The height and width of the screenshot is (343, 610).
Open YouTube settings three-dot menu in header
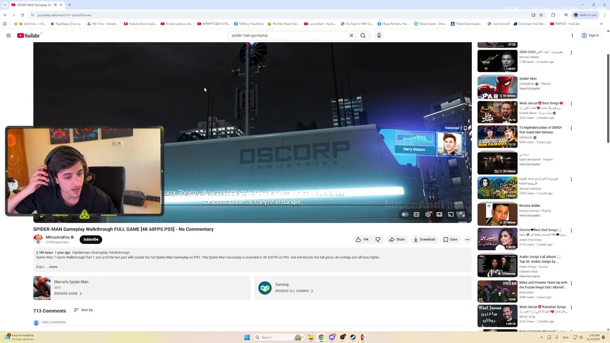tap(572, 35)
